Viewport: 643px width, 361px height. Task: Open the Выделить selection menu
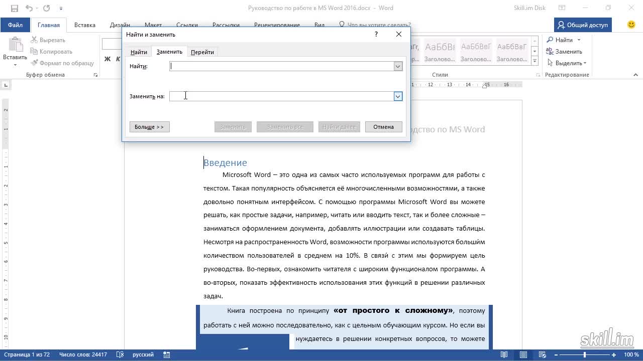coord(567,63)
